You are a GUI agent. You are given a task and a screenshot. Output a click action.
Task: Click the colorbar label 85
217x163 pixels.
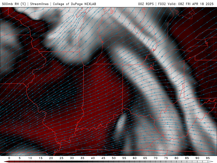(x=187, y=158)
